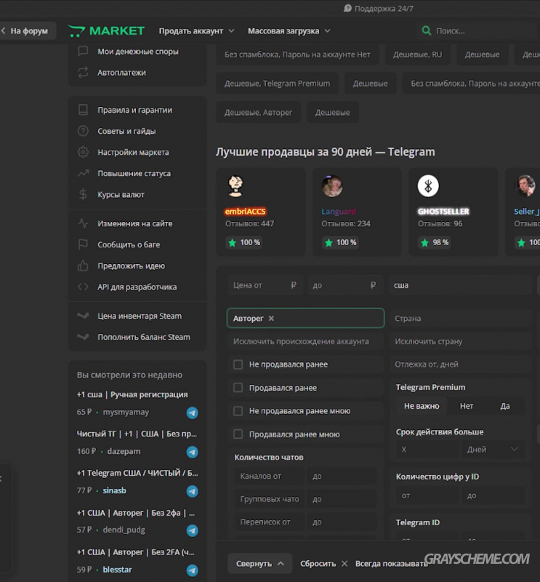Click the MARKET cart logo
Image resolution: width=540 pixels, height=582 pixels.
pyautogui.click(x=106, y=31)
